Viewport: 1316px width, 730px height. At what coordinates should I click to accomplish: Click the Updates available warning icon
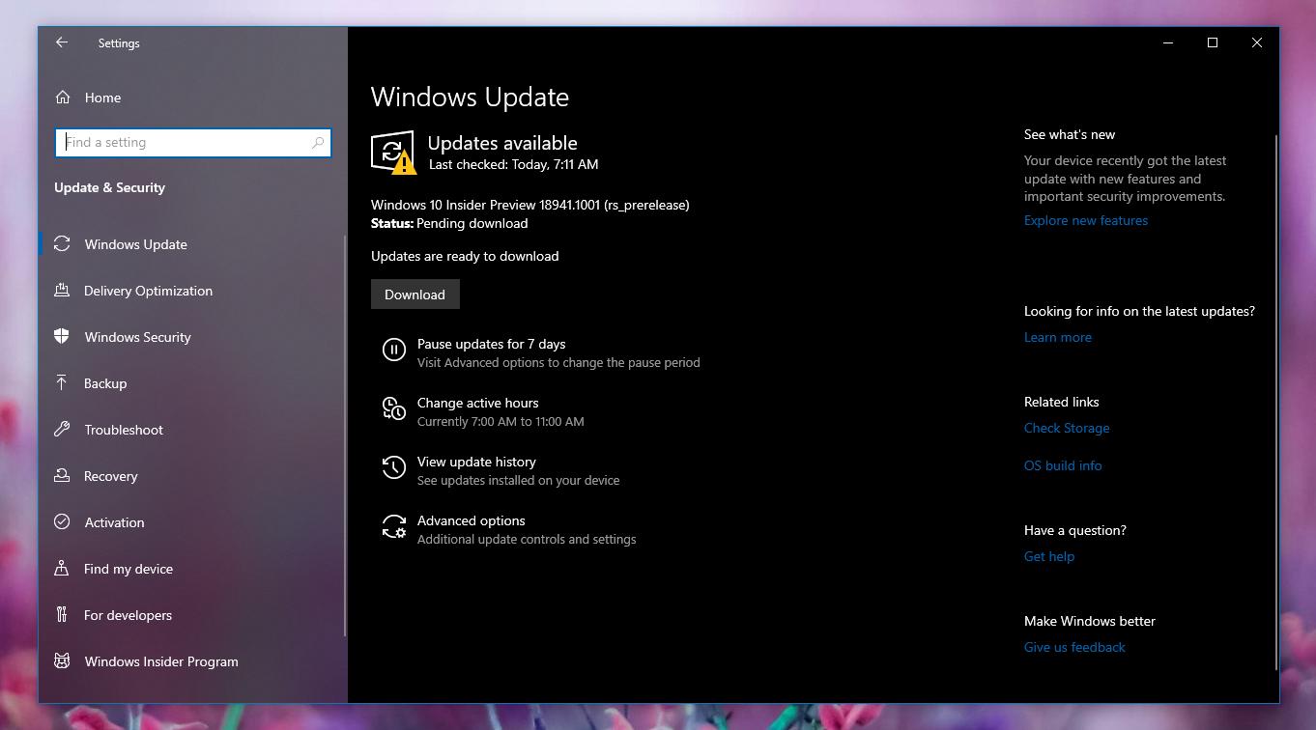click(393, 153)
